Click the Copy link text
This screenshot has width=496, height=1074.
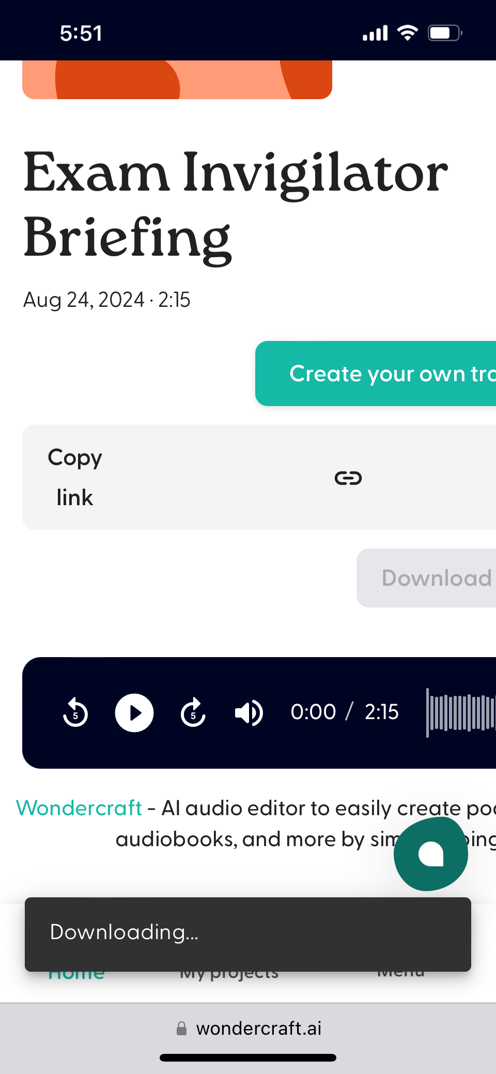pos(75,477)
